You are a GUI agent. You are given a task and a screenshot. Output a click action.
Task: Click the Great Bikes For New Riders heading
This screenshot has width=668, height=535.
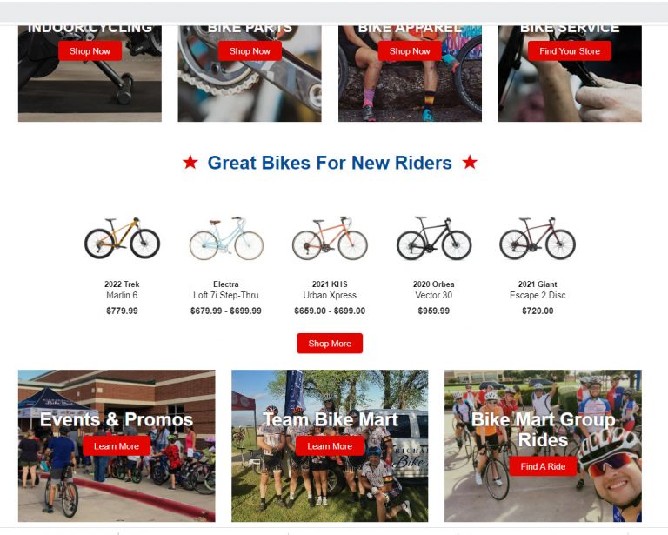(330, 163)
